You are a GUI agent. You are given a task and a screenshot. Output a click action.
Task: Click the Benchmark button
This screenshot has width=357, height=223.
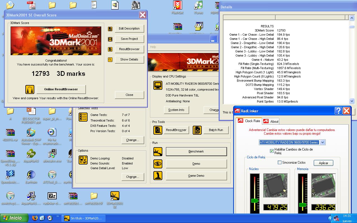pyautogui.click(x=196, y=152)
